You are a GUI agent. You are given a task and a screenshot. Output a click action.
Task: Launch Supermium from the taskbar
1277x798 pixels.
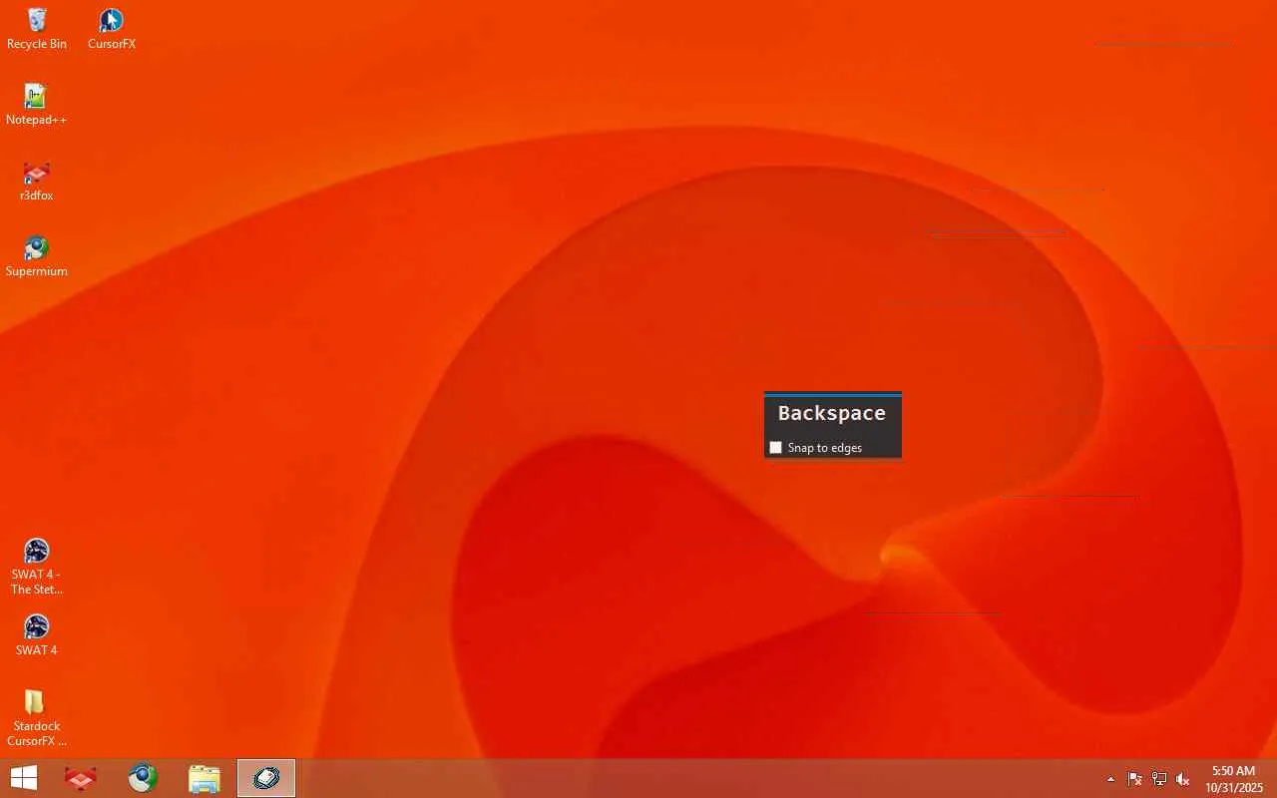coord(143,778)
